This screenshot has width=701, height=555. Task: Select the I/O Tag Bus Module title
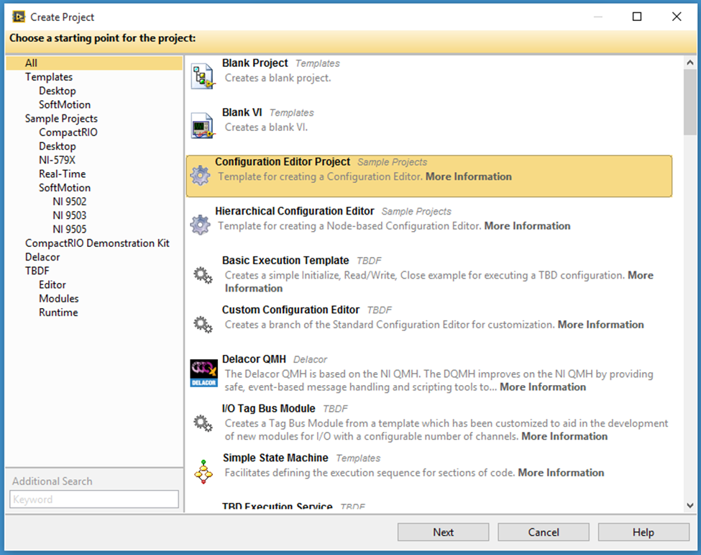[269, 409]
